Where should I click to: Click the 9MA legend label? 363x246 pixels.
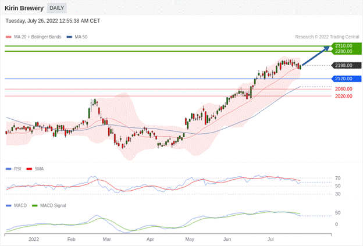pos(39,169)
